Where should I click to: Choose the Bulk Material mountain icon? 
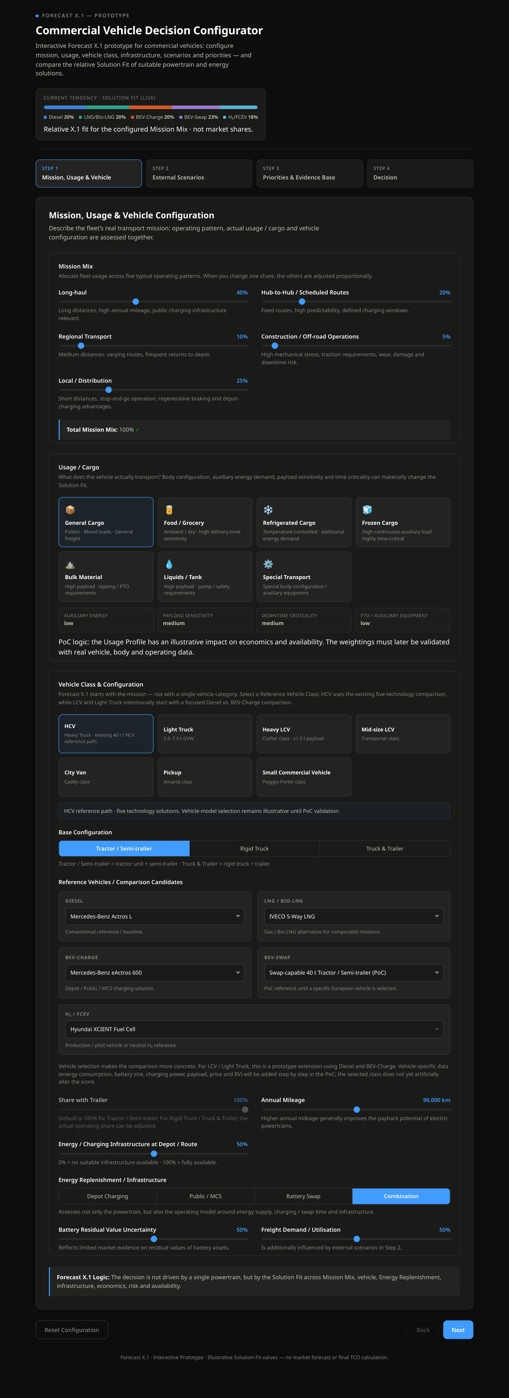(70, 564)
